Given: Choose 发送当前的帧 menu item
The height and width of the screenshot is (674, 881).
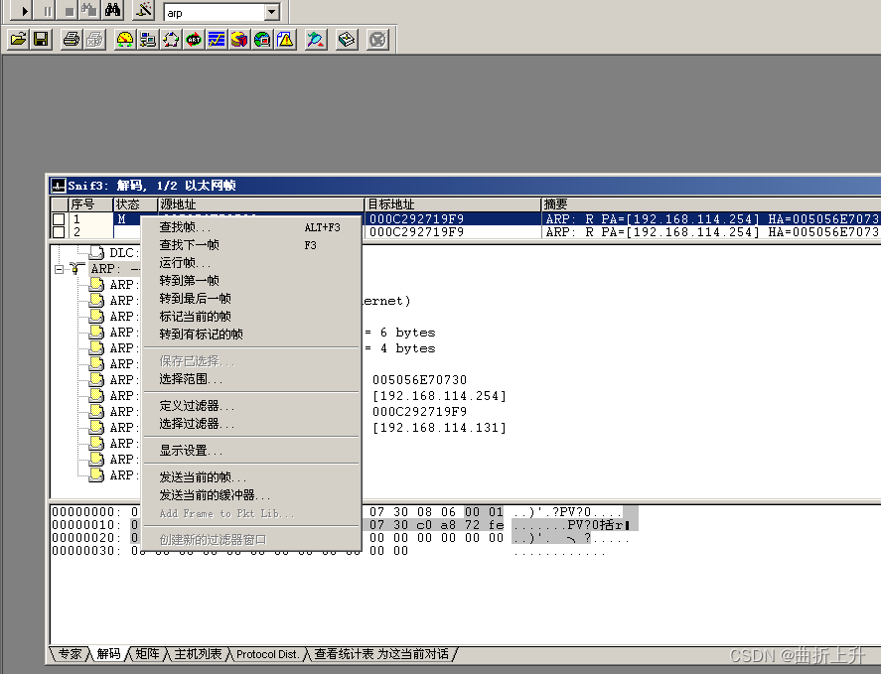Looking at the screenshot, I should 251,477.
